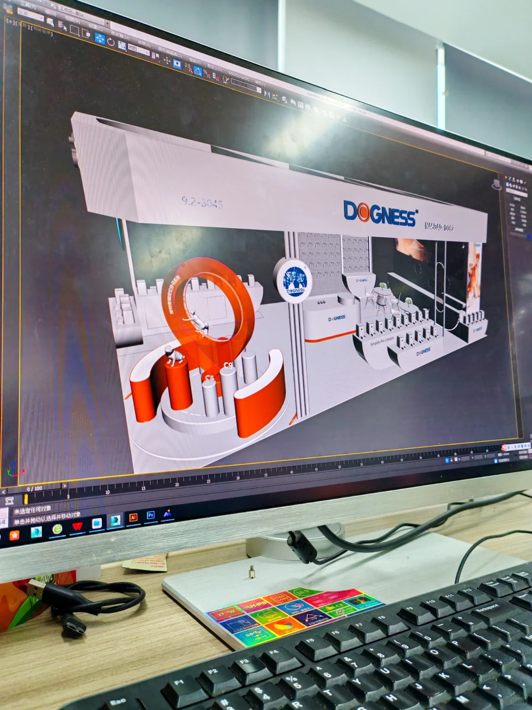
Task: Open the Mini Curve Editor icon
Action: (9, 501)
